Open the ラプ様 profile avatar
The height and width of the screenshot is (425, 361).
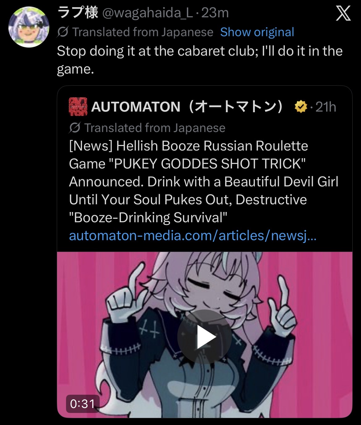(x=29, y=27)
